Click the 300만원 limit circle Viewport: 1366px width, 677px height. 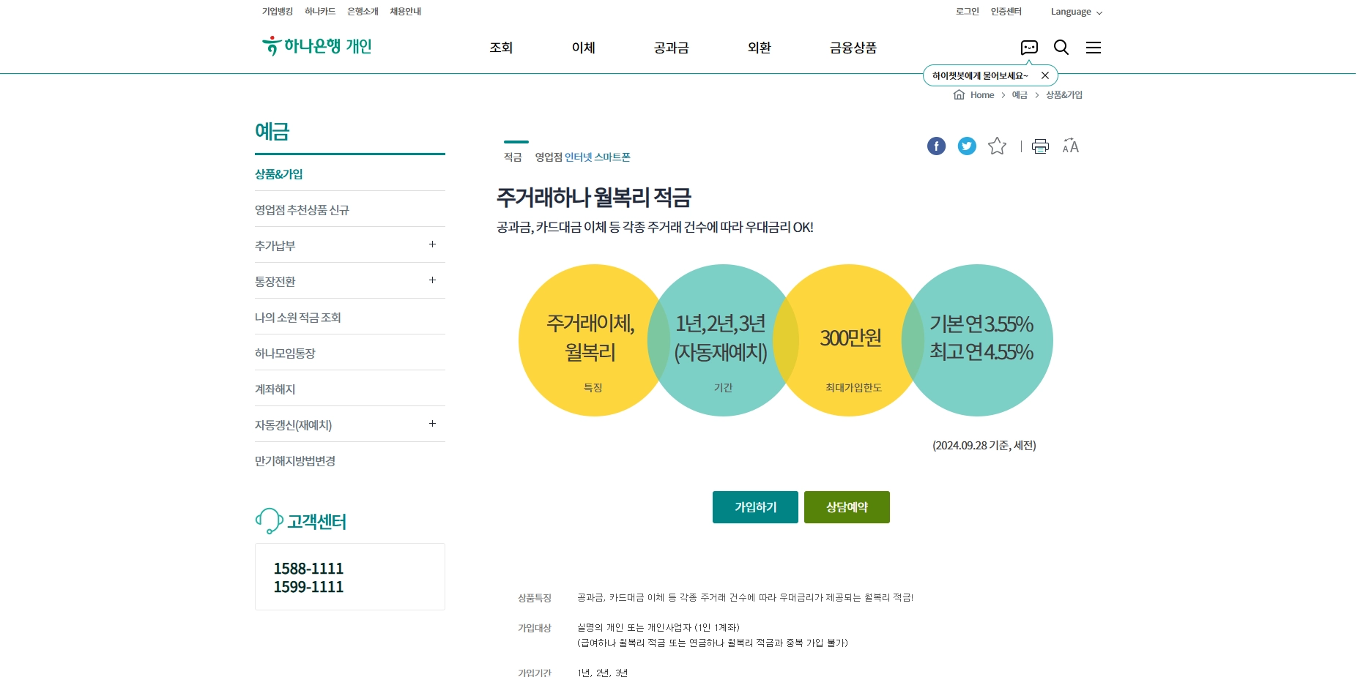click(850, 340)
